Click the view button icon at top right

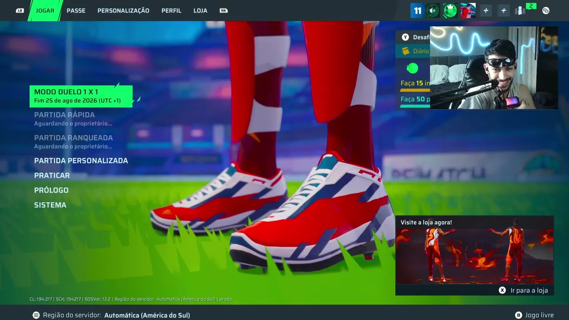[x=546, y=11]
